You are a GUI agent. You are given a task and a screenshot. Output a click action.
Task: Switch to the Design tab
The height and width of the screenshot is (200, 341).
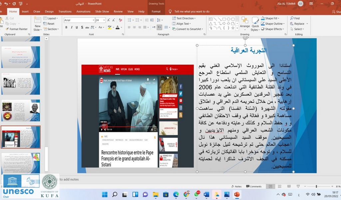point(49,11)
